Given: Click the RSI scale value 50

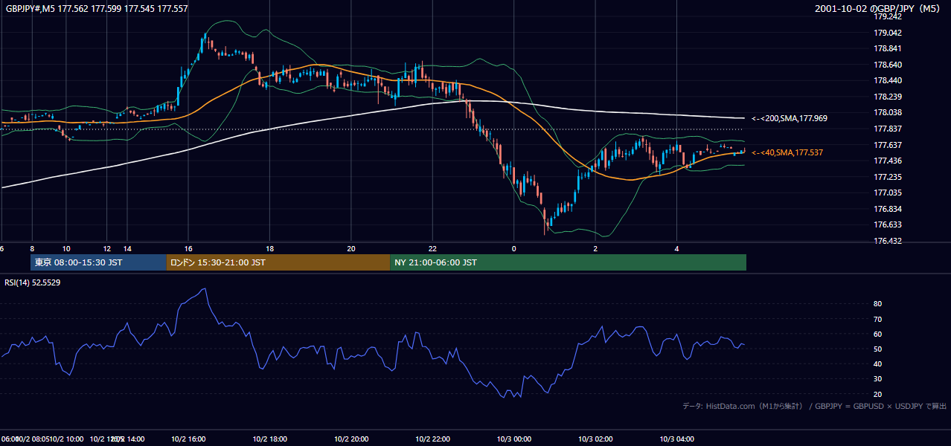Looking at the screenshot, I should point(877,349).
